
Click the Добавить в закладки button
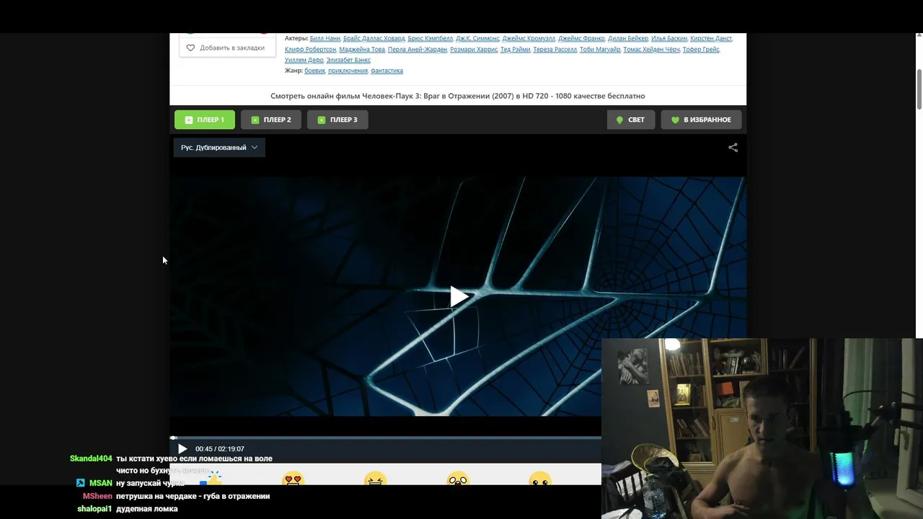coord(227,48)
